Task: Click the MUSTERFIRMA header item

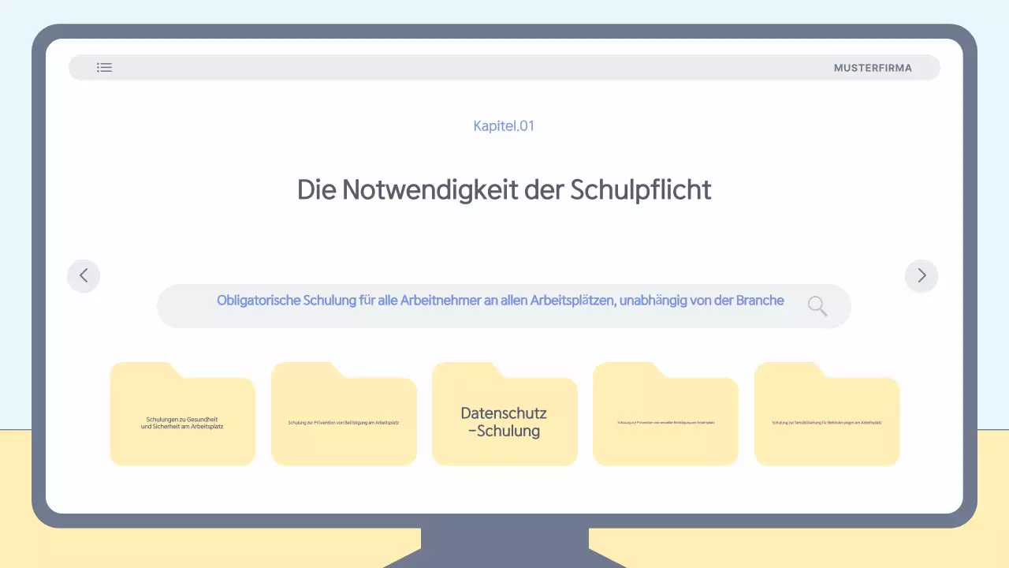Action: point(873,67)
